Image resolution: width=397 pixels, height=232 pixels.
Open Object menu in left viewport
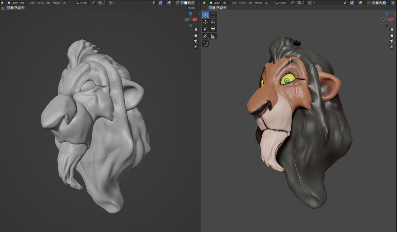pos(56,3)
